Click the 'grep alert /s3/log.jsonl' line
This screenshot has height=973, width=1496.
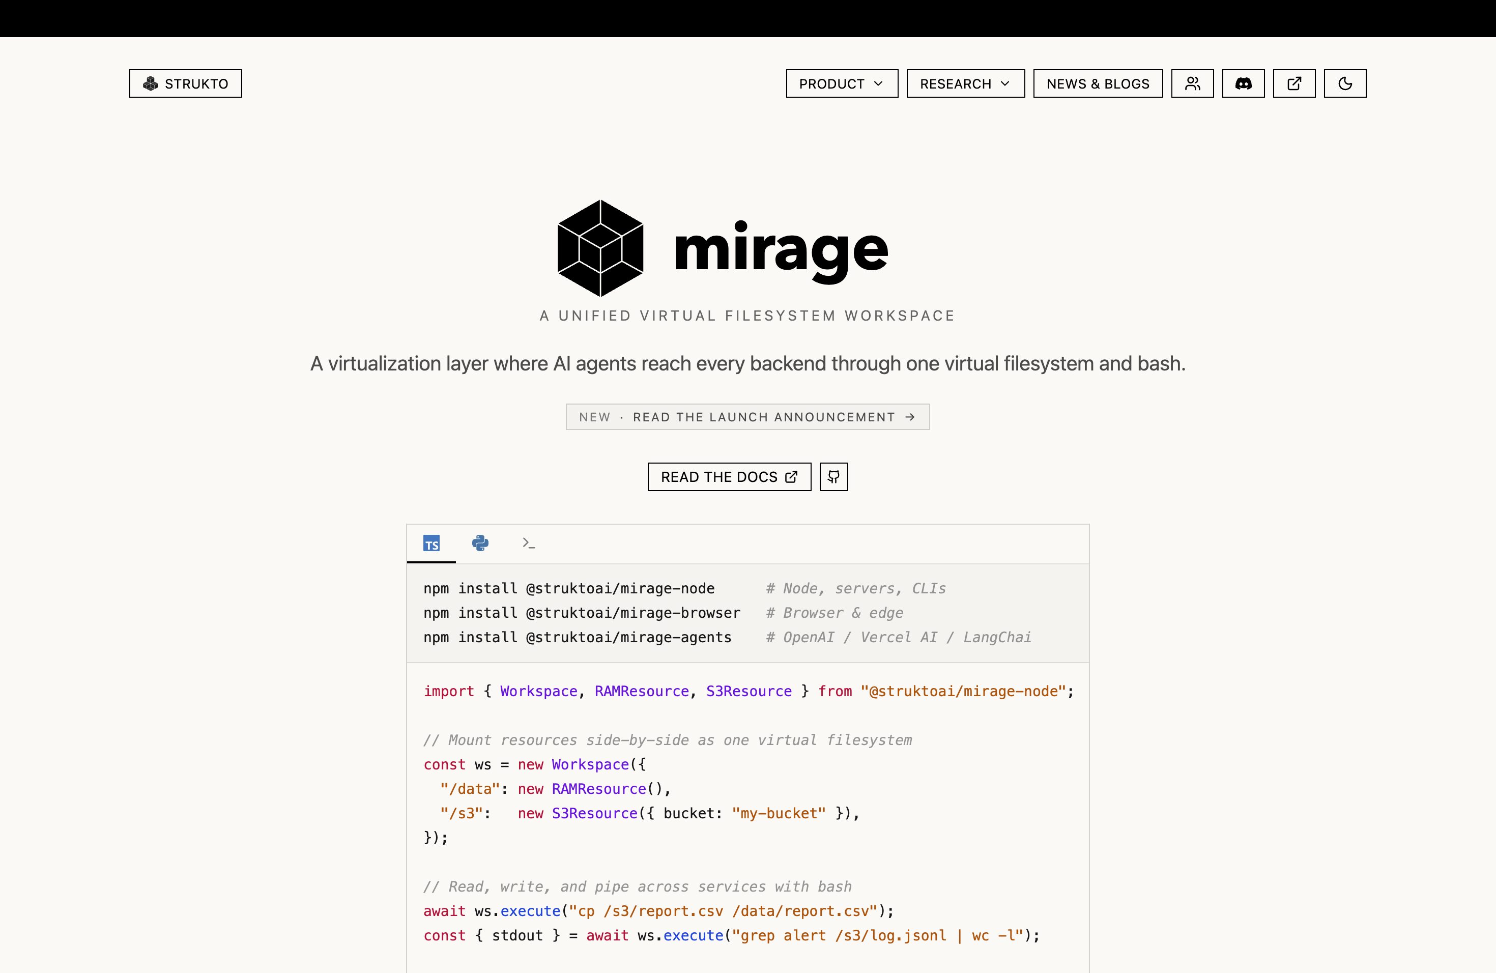[x=732, y=936]
